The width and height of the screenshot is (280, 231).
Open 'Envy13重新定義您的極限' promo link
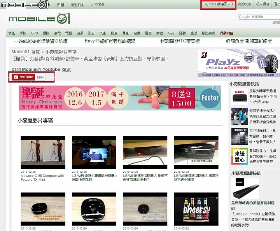coord(110,41)
